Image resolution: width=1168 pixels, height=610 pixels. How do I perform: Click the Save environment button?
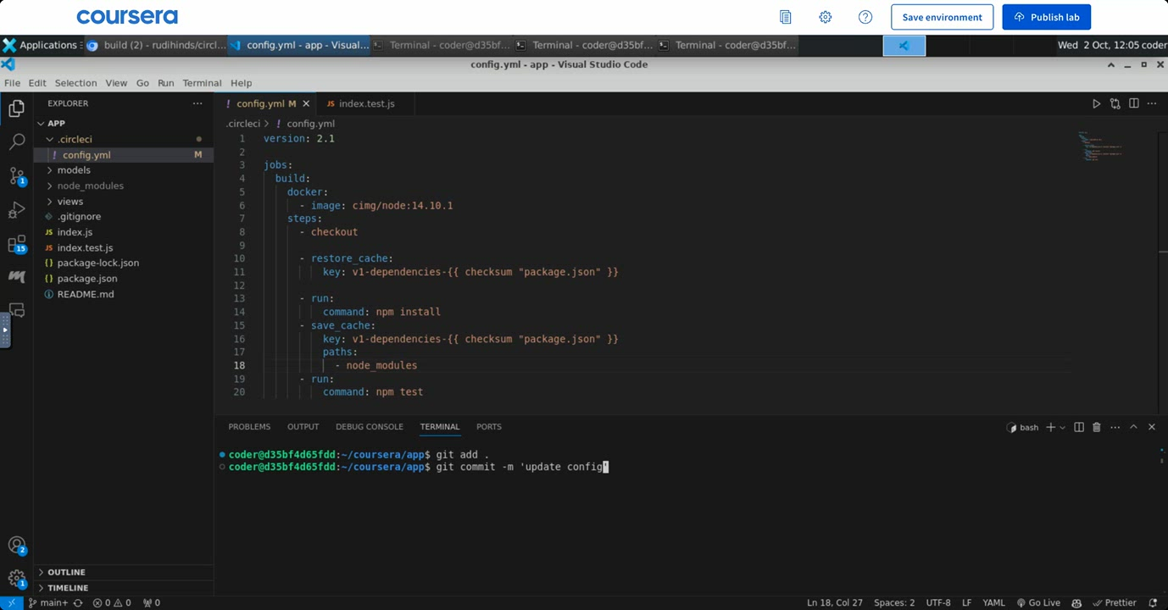(942, 17)
